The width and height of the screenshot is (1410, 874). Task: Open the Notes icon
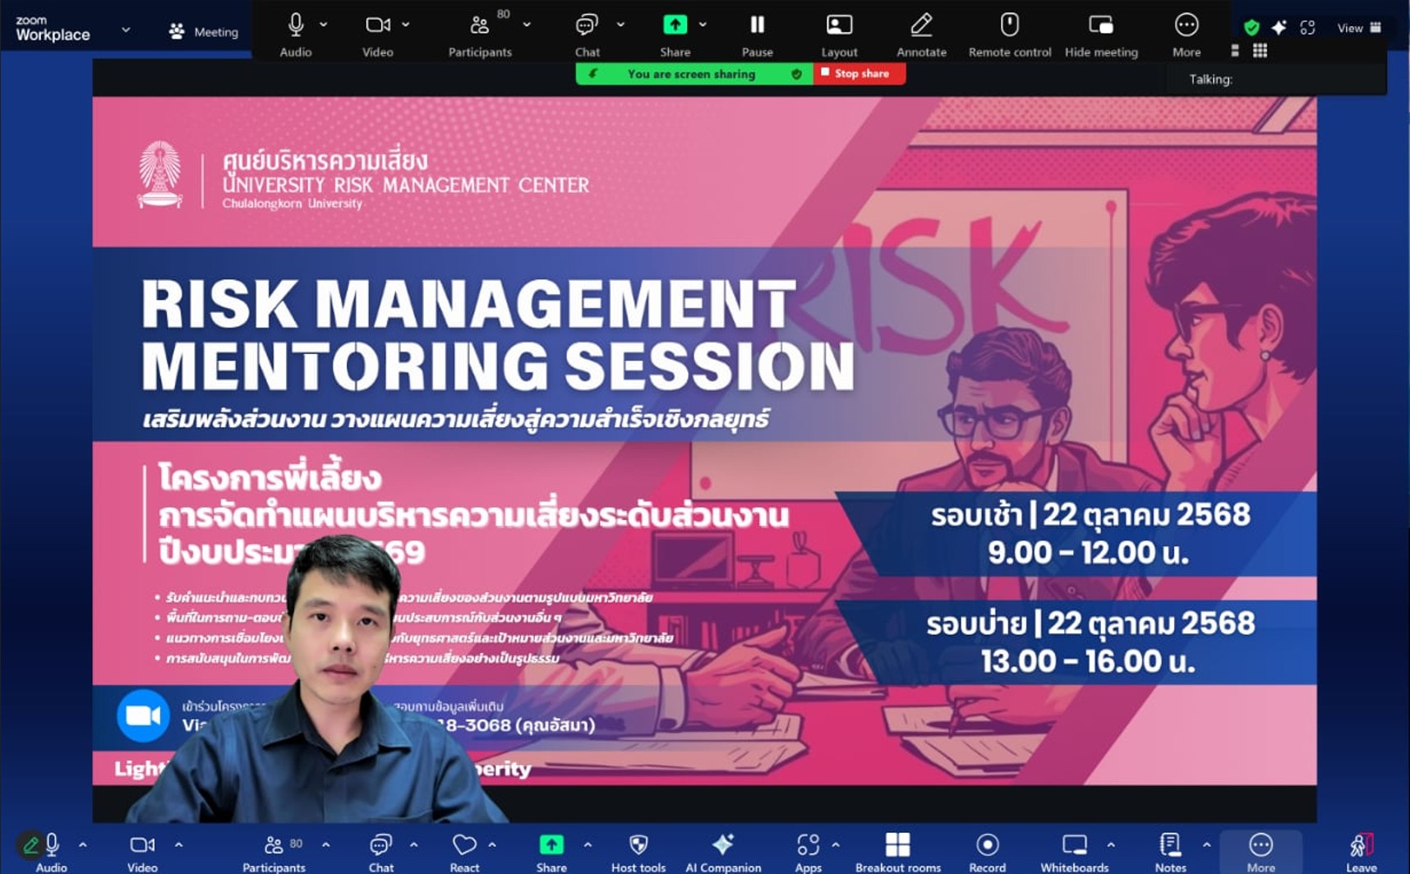click(x=1170, y=845)
